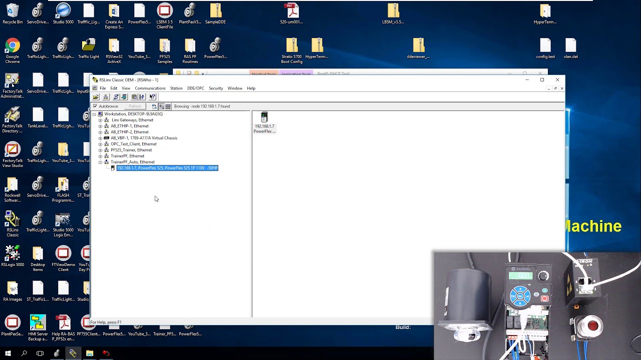This screenshot has width=641, height=360.
Task: Select AB_VBP-1 1789-A17/A Virtual Chassis label
Action: point(144,138)
